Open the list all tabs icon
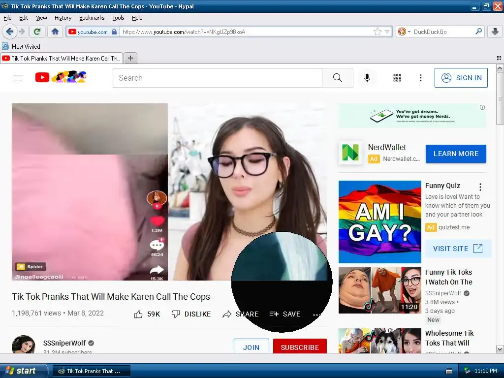This screenshot has height=378, width=504. [499, 58]
